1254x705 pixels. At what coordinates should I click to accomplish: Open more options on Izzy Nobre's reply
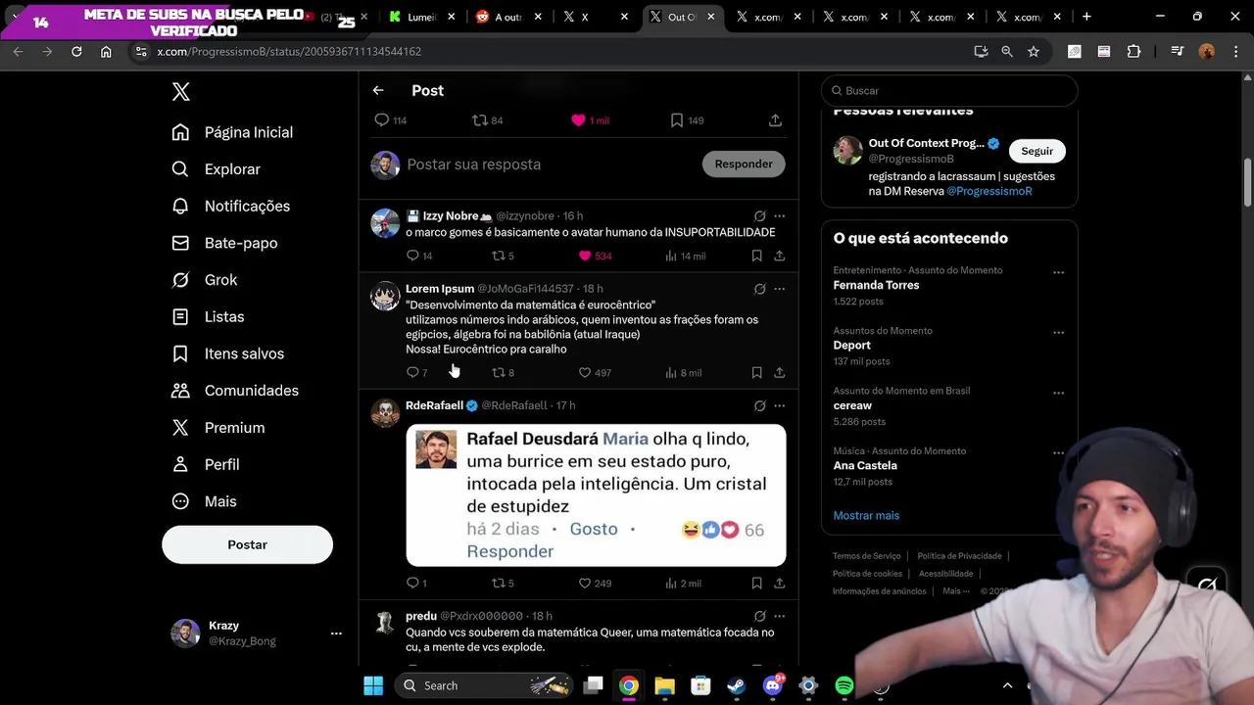tap(780, 215)
